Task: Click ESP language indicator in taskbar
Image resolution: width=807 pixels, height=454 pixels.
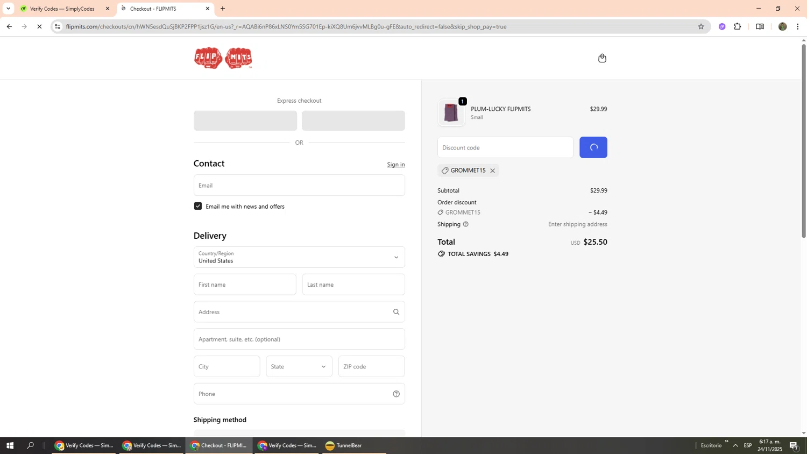Action: [x=748, y=445]
